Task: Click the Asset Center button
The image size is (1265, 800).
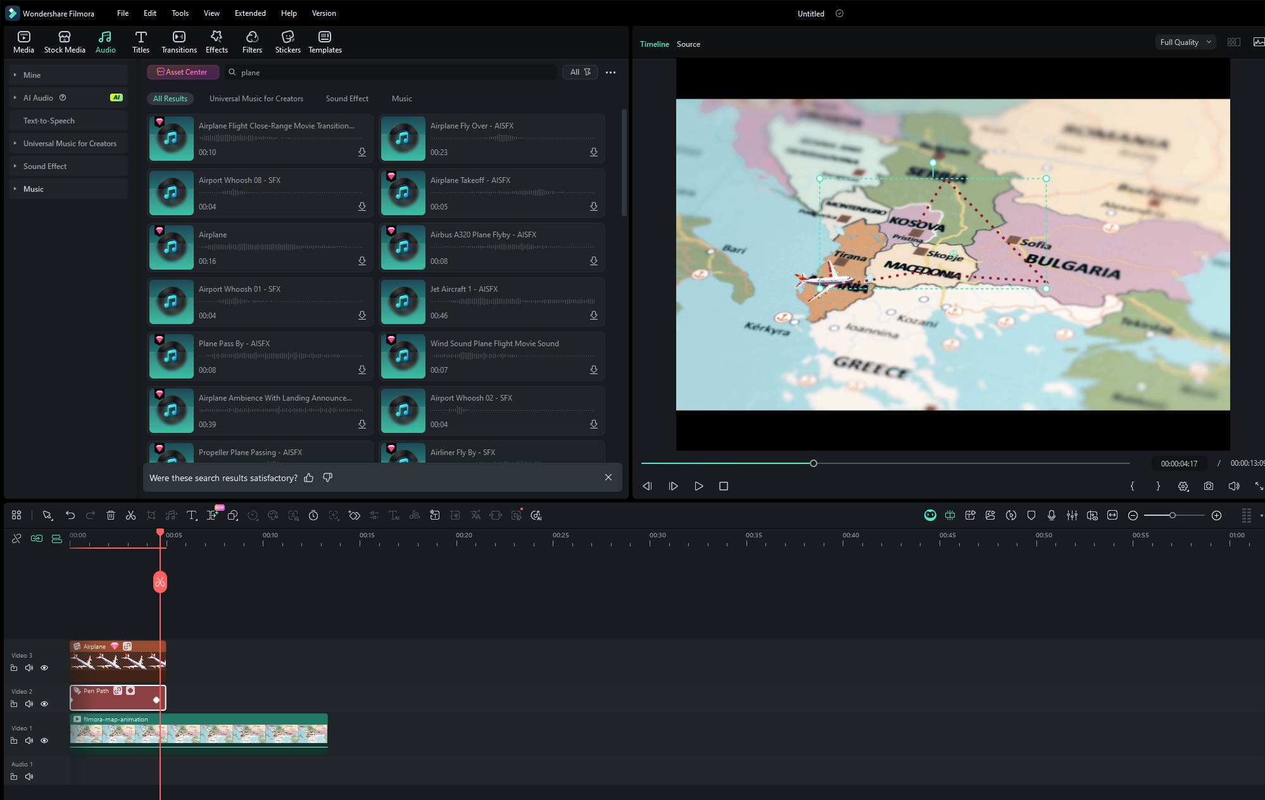Action: [182, 72]
